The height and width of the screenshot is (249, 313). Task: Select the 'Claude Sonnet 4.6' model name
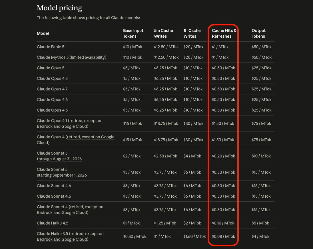[54, 186]
